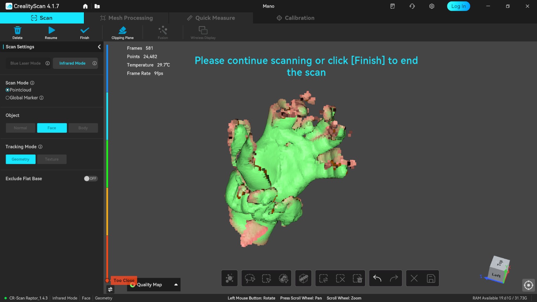This screenshot has width=537, height=302.
Task: Click the scan distance indicator bar
Action: [x=107, y=162]
